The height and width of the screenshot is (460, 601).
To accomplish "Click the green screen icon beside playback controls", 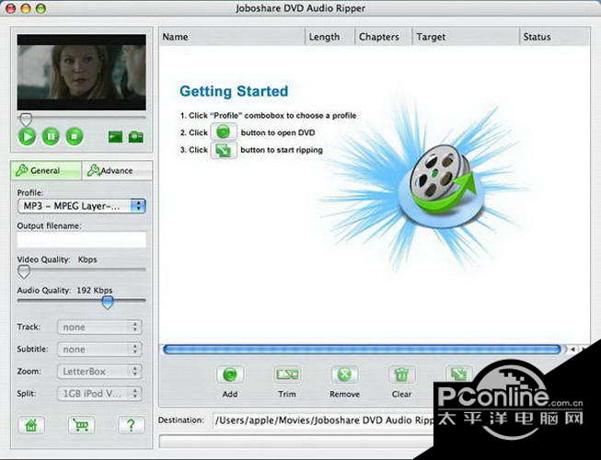I will (x=115, y=137).
